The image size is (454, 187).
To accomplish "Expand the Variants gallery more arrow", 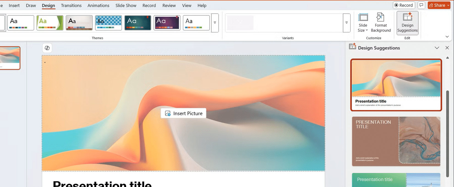I will point(347,23).
